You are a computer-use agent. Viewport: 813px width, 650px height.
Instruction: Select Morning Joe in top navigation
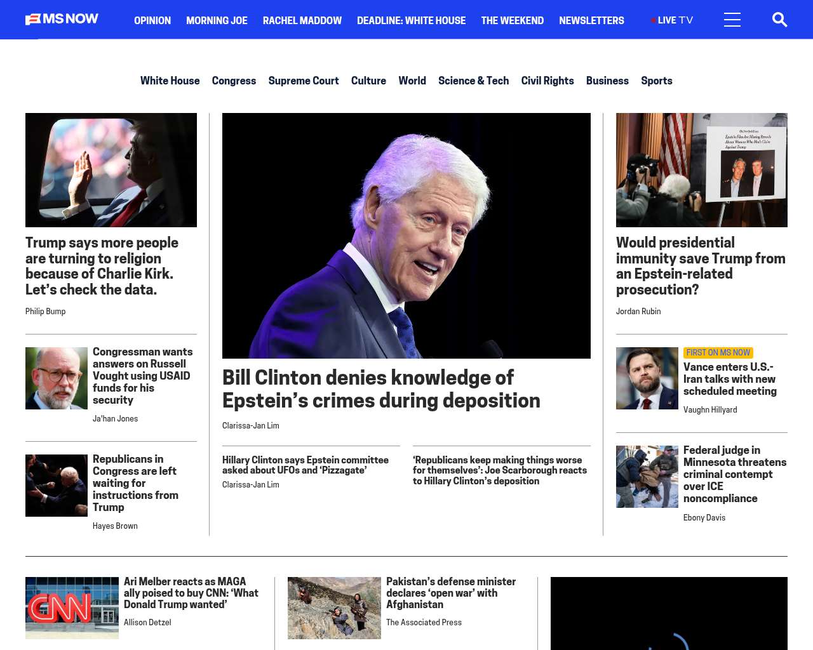point(217,20)
